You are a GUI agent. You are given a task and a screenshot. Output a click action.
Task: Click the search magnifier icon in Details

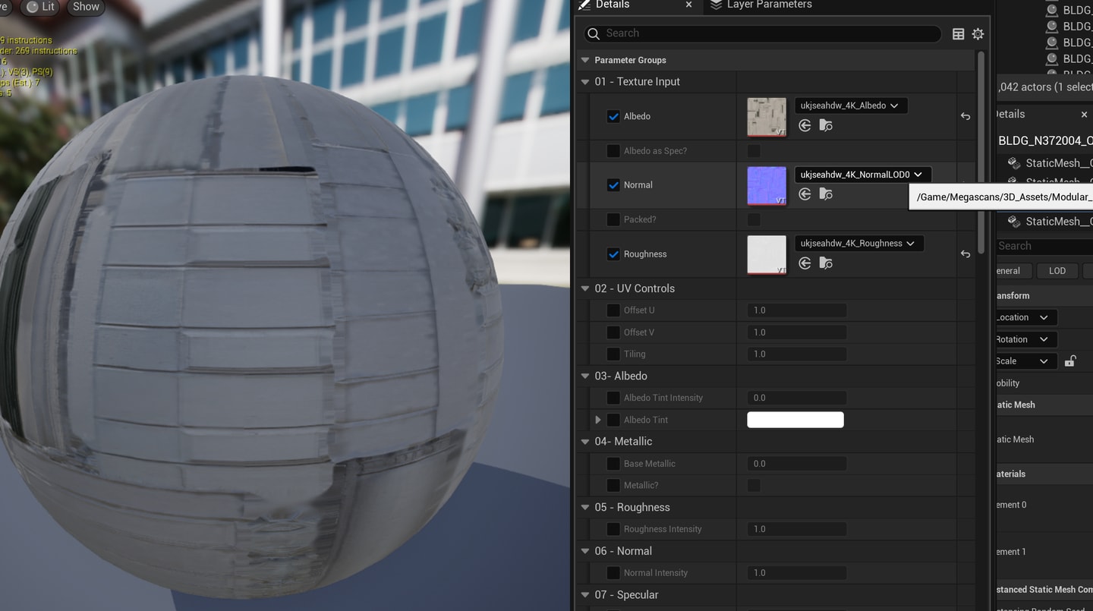tap(594, 33)
